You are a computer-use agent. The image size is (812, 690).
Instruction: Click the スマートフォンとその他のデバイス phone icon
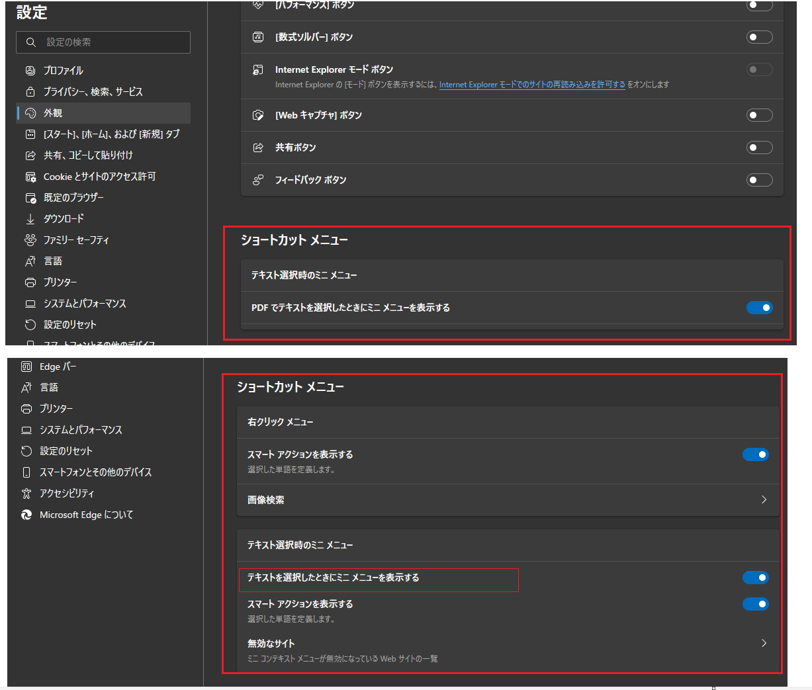[26, 472]
